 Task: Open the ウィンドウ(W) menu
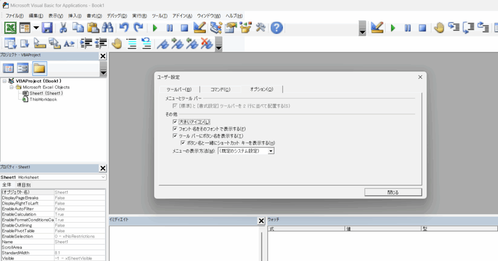(x=209, y=16)
